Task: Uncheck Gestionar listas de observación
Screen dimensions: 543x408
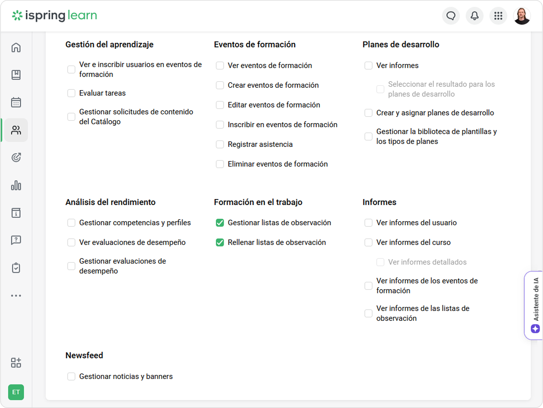Action: pyautogui.click(x=220, y=223)
